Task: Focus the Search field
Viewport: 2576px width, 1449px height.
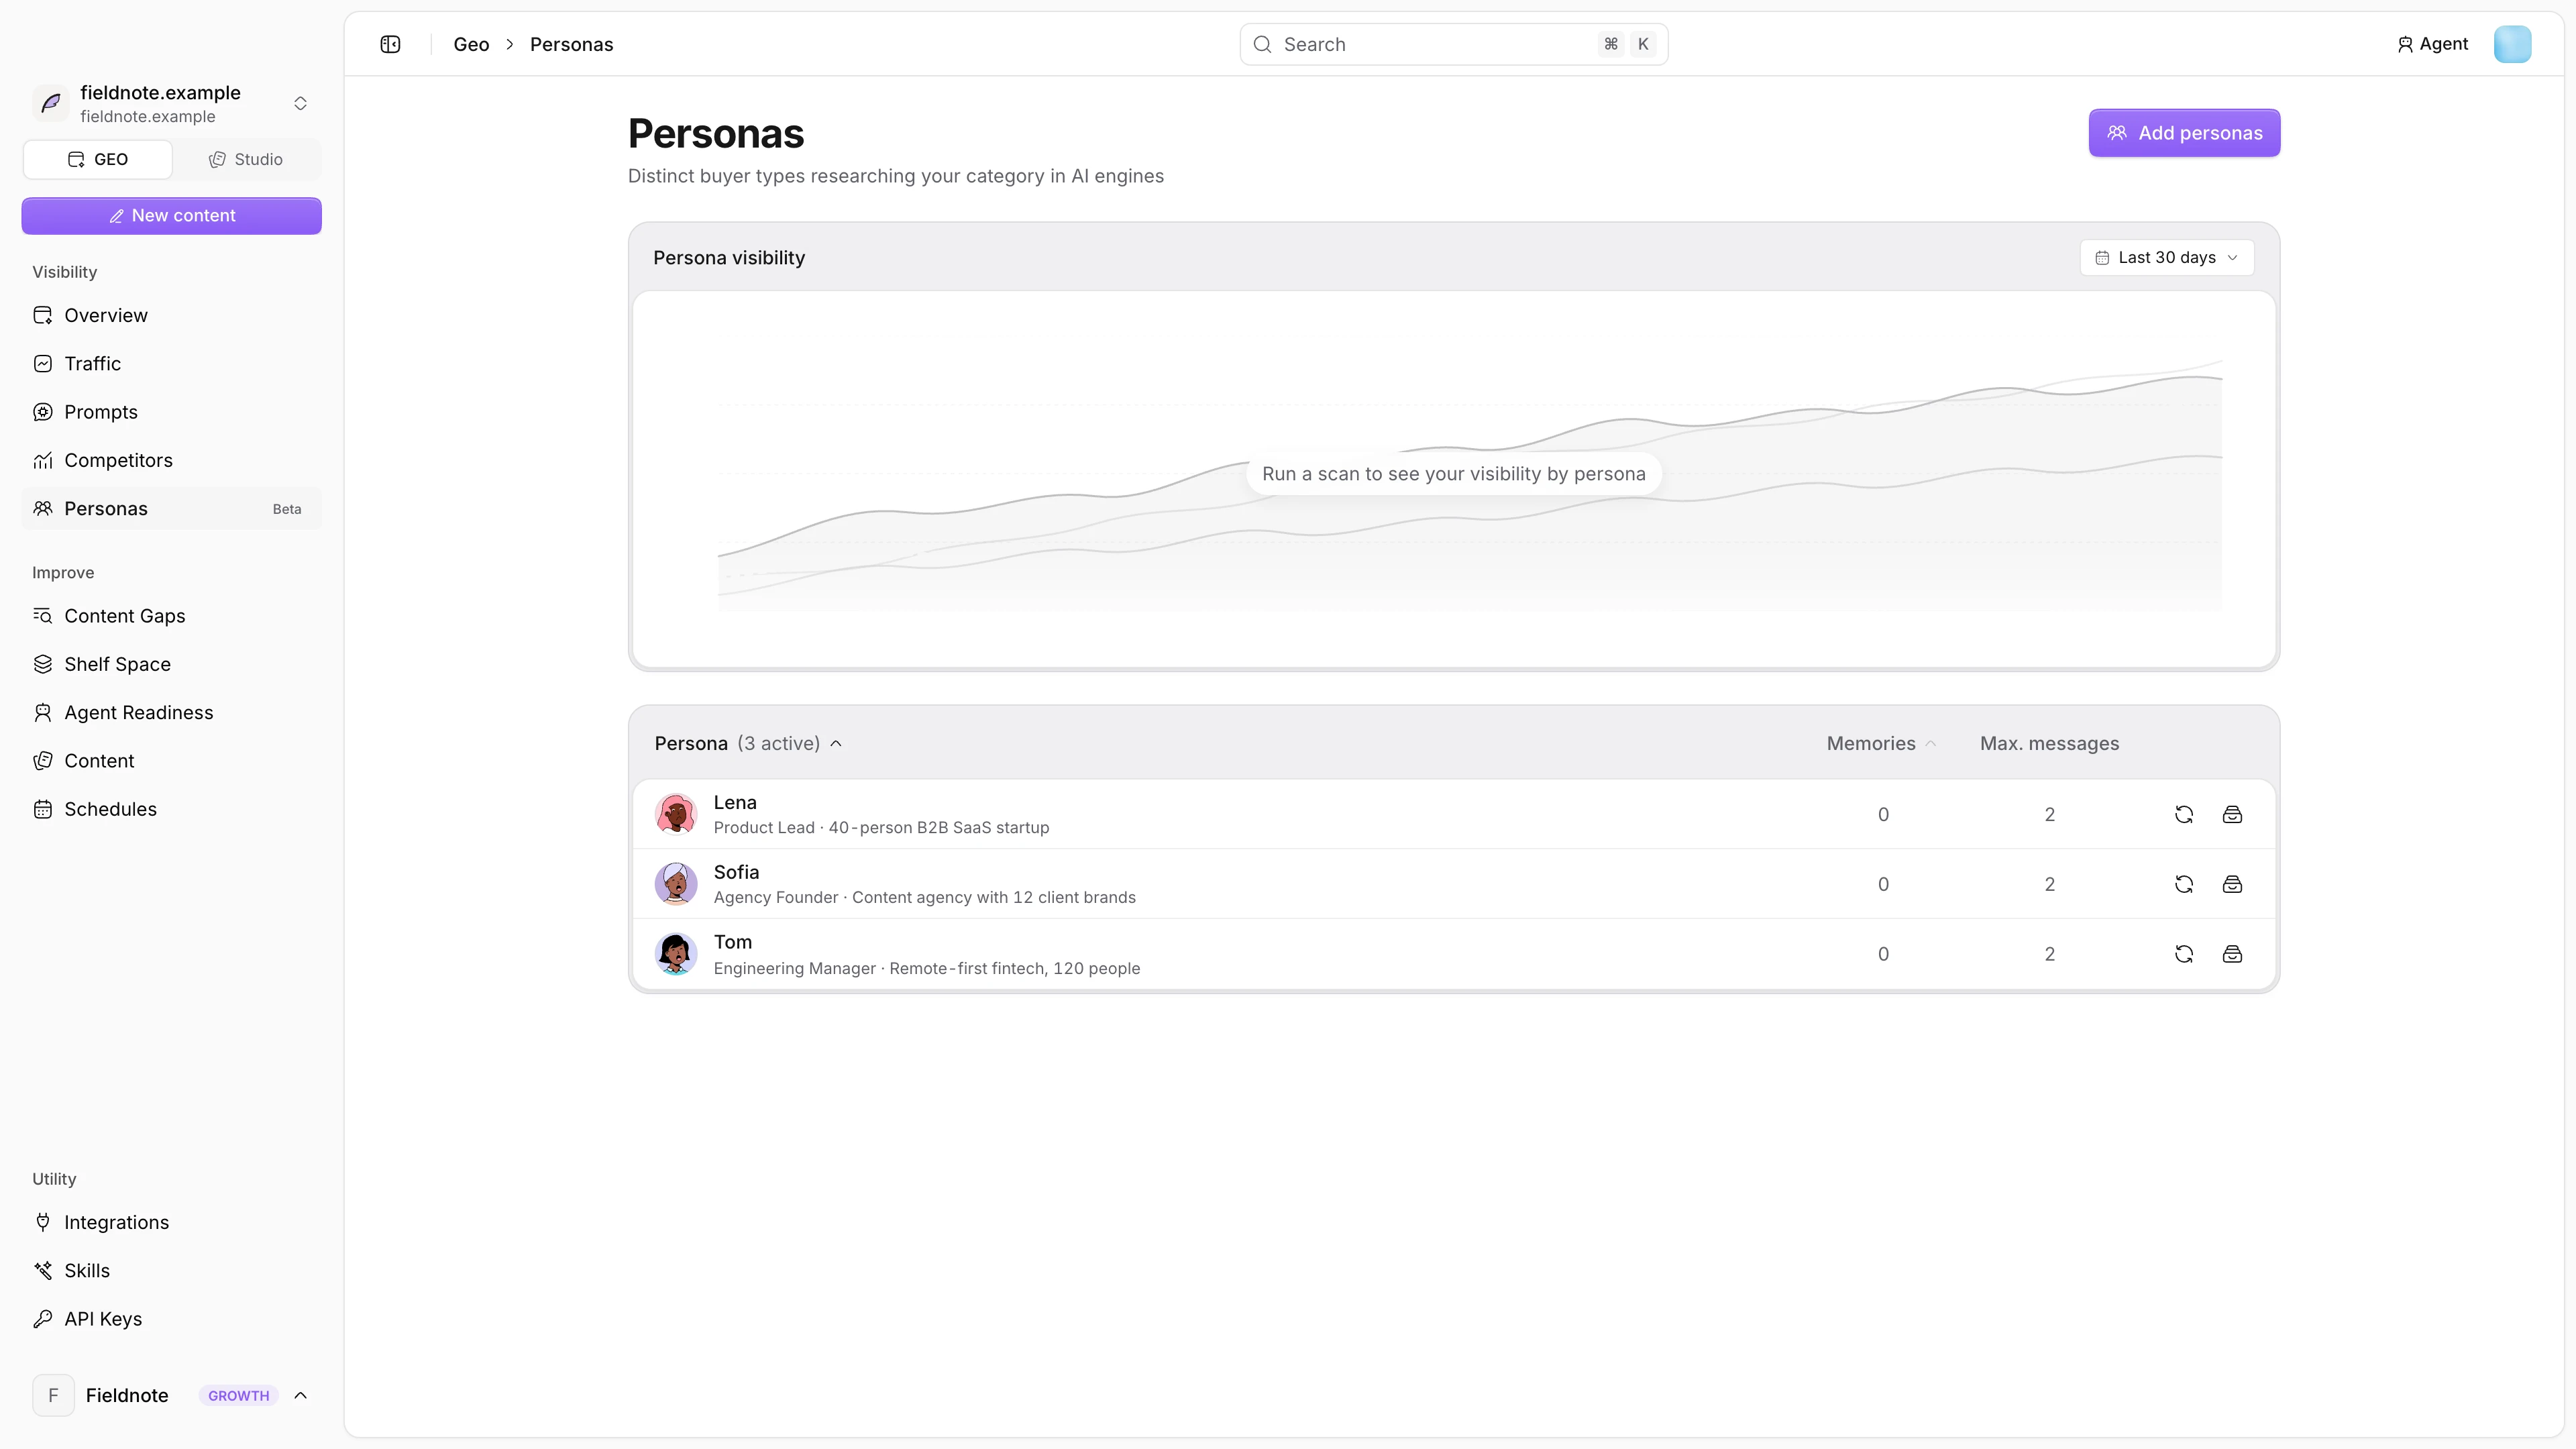Action: coord(1454,44)
